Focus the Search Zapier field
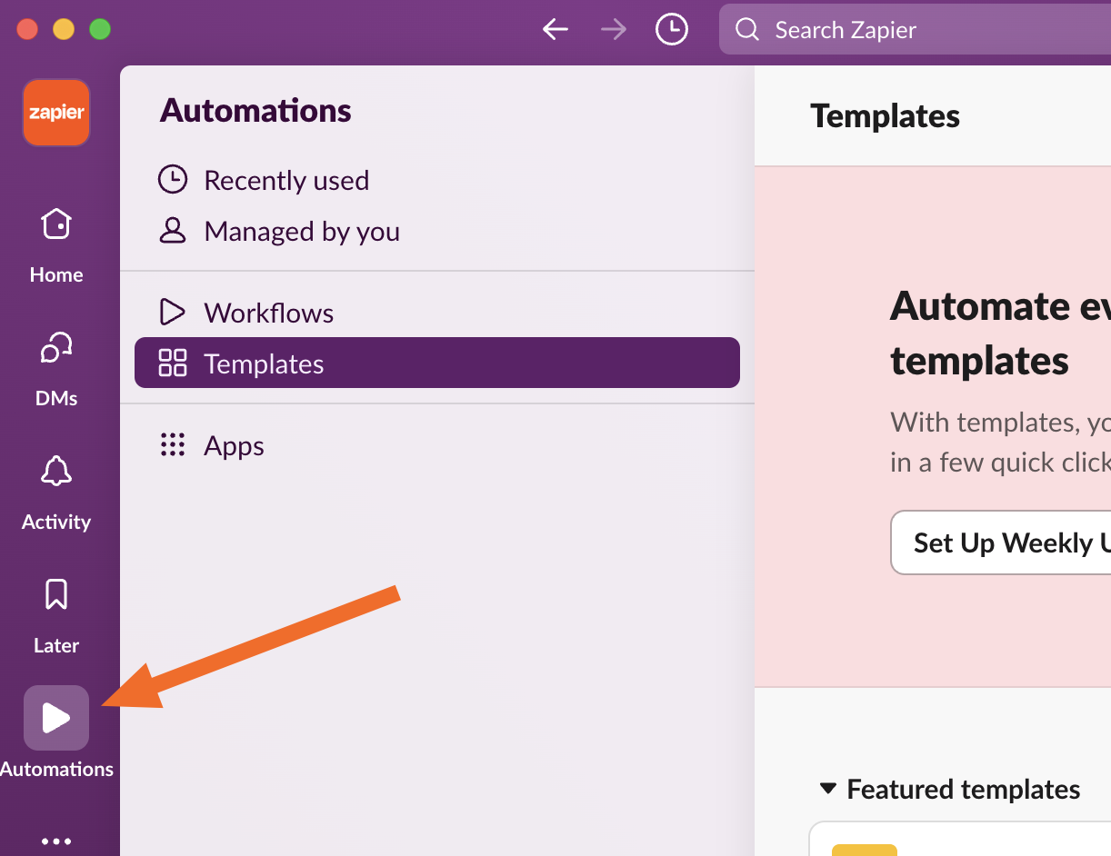 click(x=915, y=30)
